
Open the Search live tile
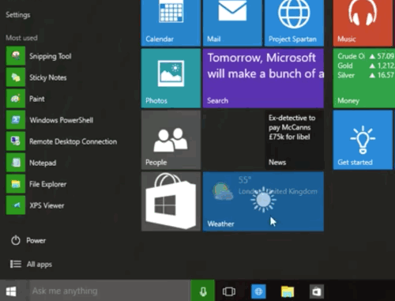263,78
